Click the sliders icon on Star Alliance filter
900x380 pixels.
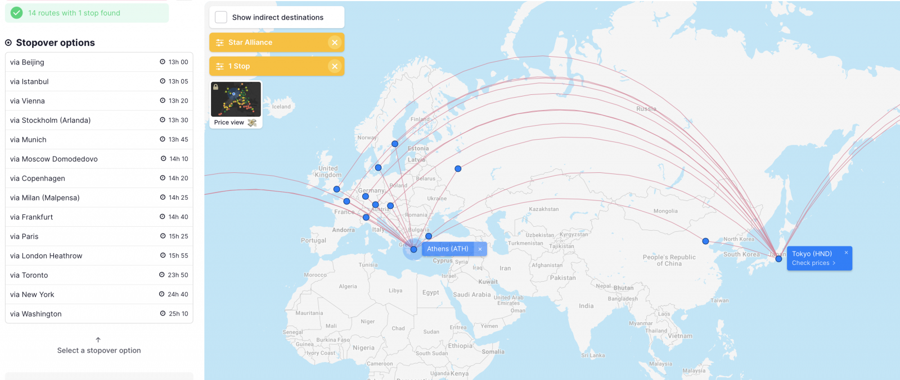coord(220,43)
